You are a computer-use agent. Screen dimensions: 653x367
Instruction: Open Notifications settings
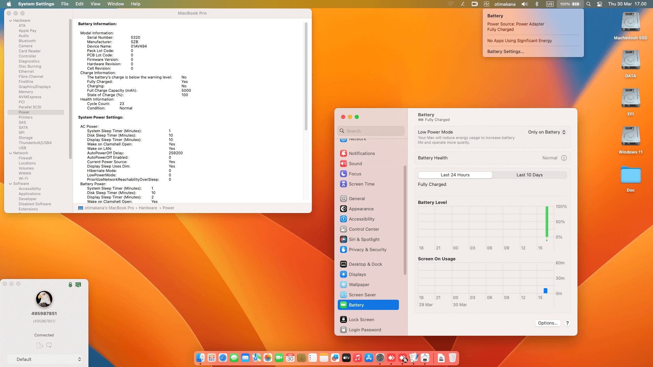pos(362,153)
